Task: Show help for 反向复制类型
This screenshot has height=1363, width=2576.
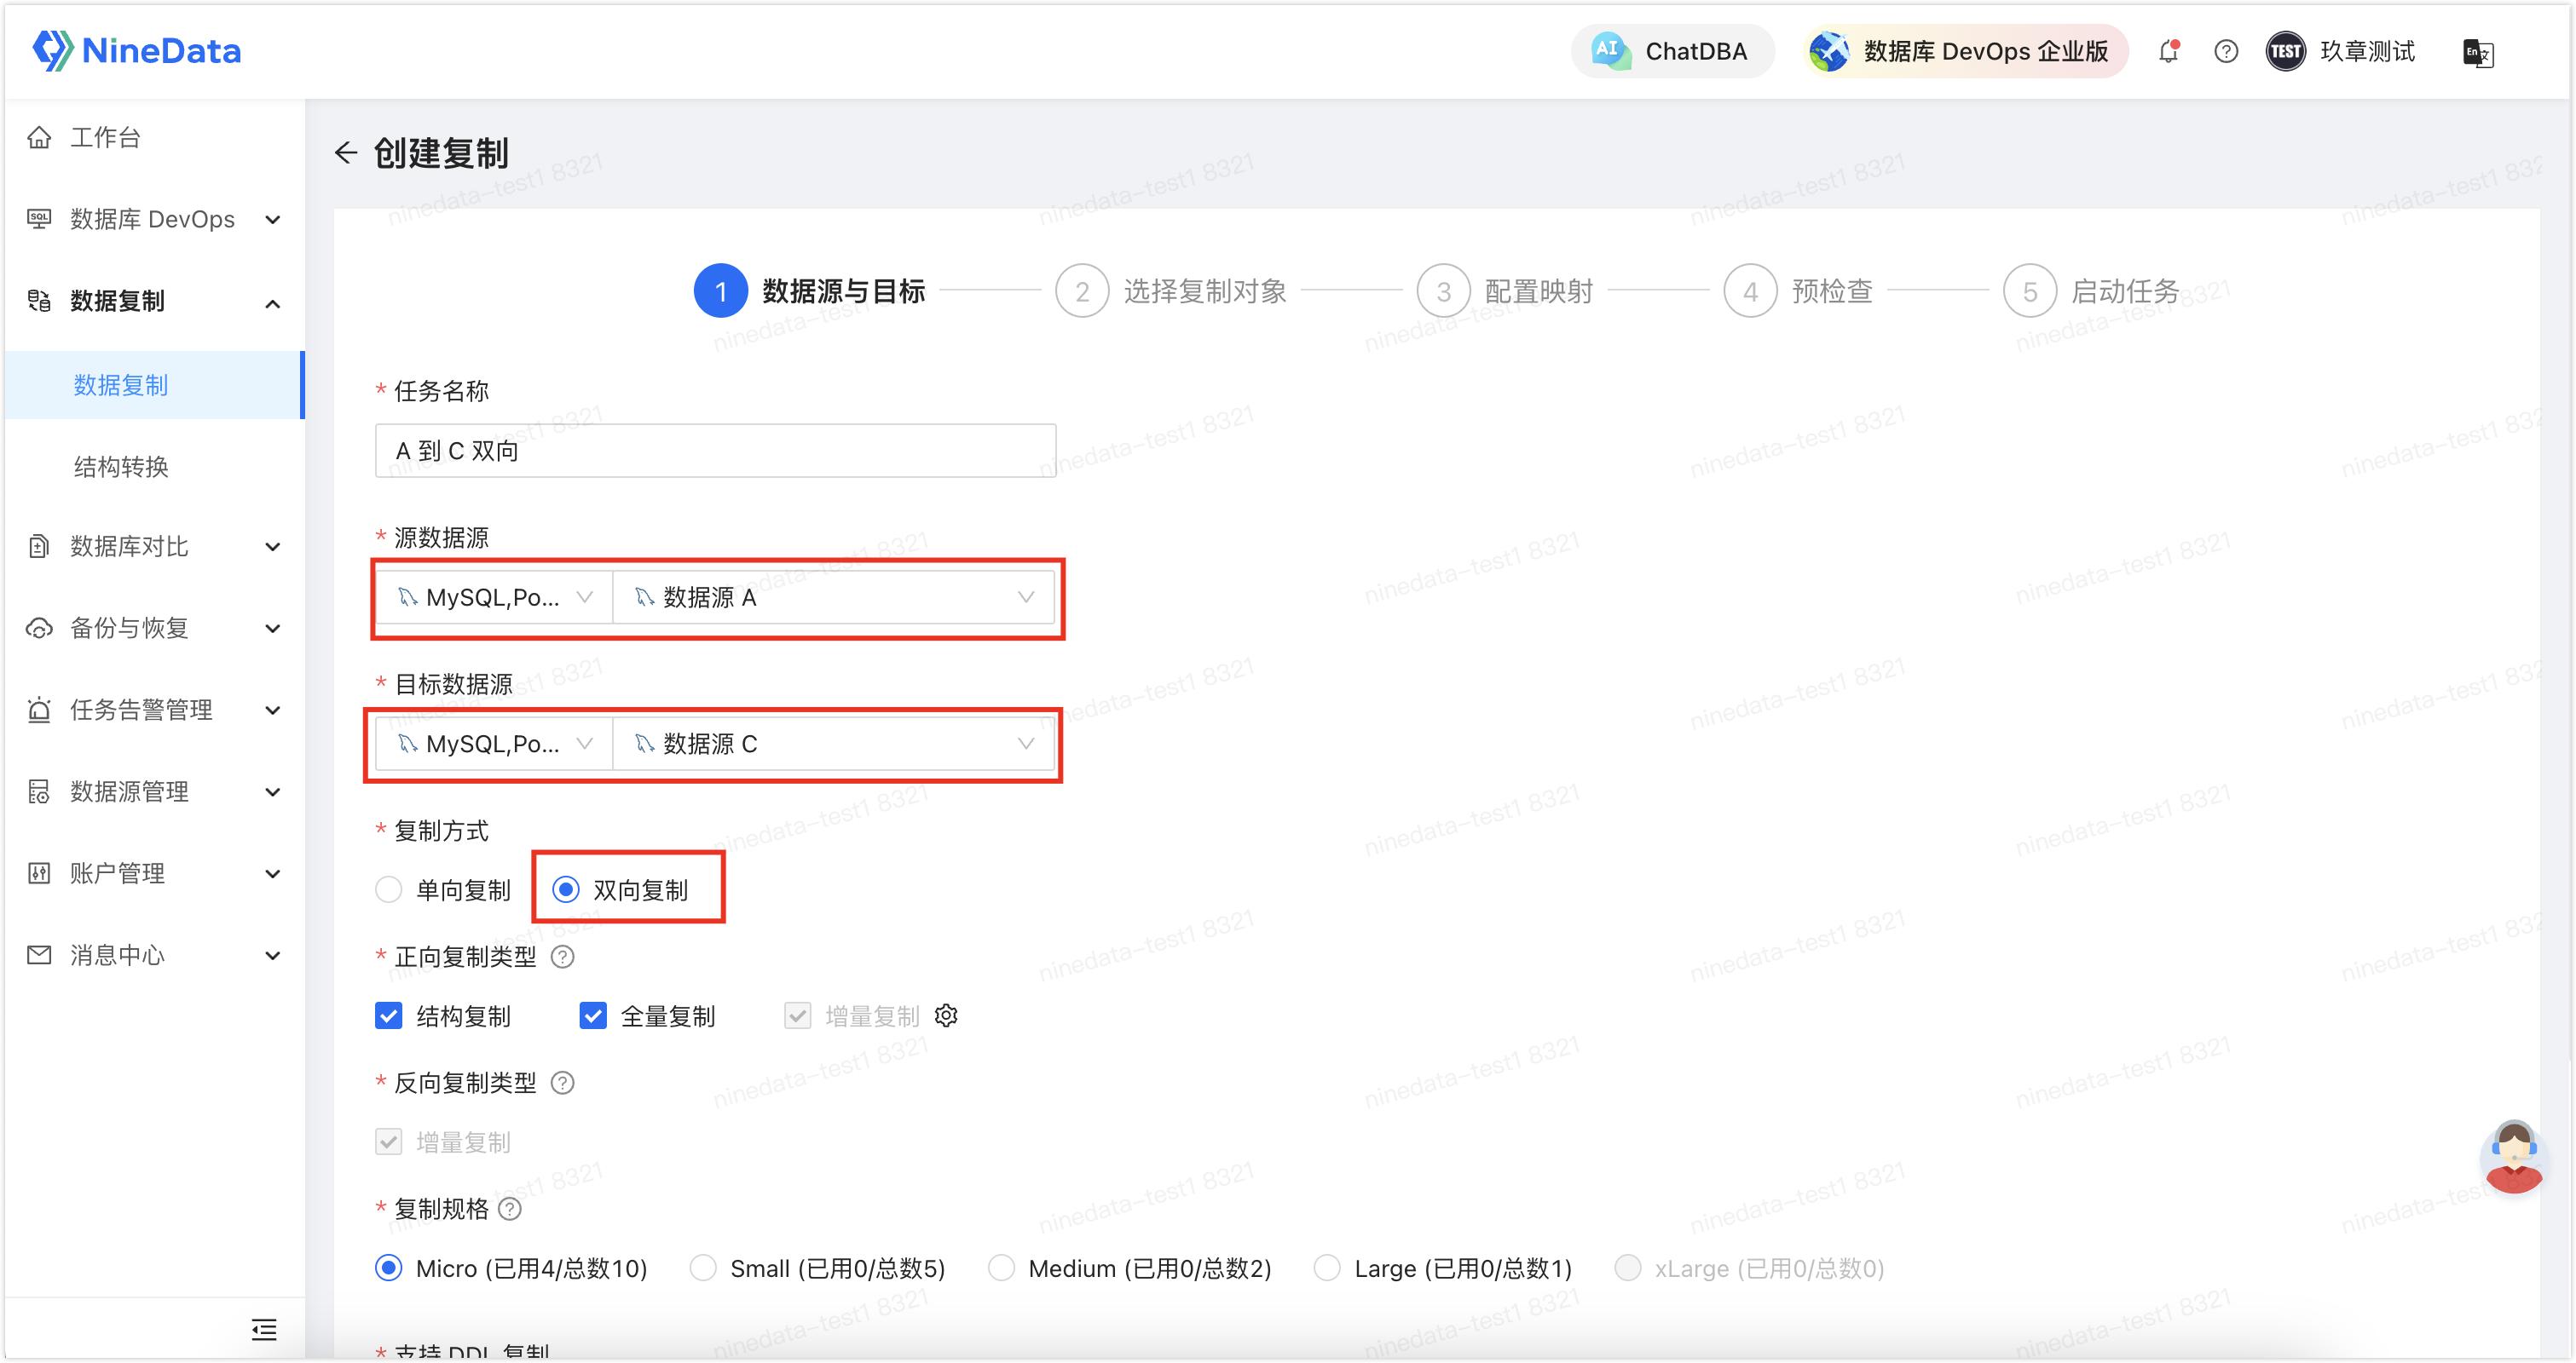Action: (x=563, y=1084)
